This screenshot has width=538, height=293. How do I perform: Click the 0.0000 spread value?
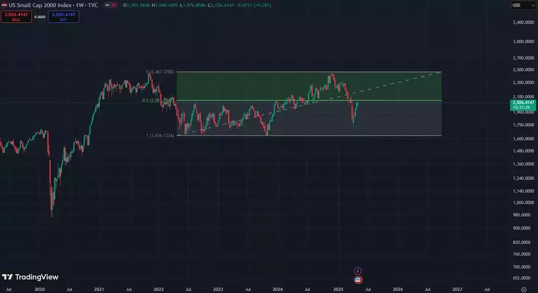40,17
